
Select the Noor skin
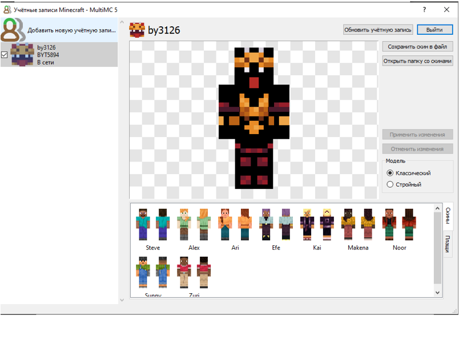pyautogui.click(x=399, y=229)
